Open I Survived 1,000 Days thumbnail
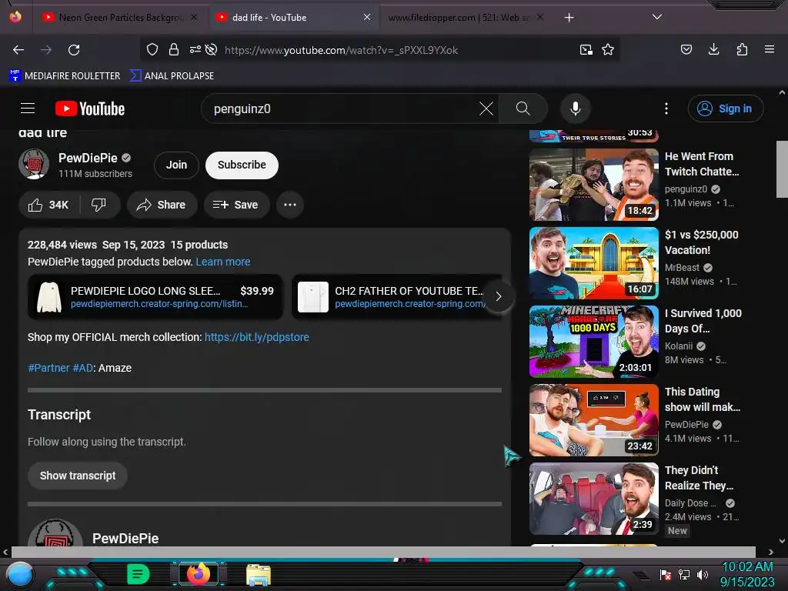The height and width of the screenshot is (591, 788). [593, 341]
